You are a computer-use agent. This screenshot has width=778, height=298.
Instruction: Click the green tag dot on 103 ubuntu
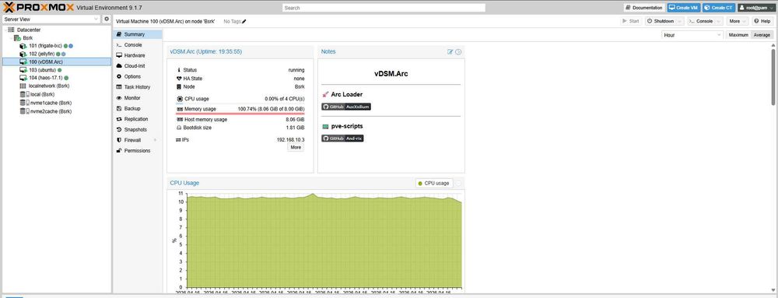pos(60,70)
